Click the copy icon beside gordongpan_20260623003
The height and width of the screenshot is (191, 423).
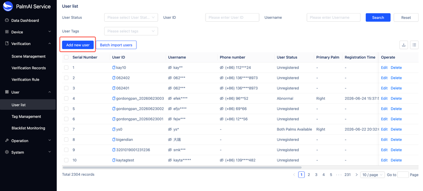pos(114,98)
